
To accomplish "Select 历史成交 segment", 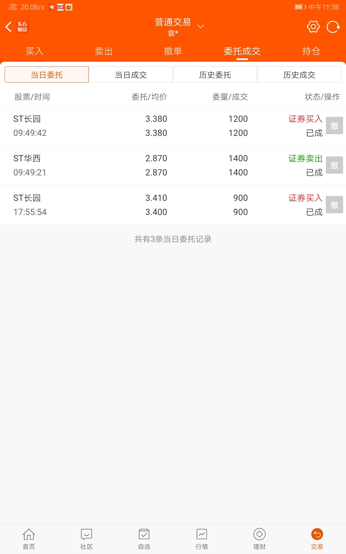I will (299, 75).
